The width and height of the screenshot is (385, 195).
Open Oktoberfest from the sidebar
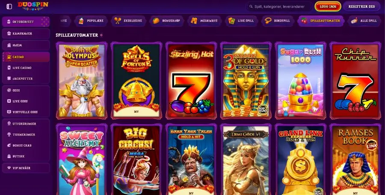26,21
